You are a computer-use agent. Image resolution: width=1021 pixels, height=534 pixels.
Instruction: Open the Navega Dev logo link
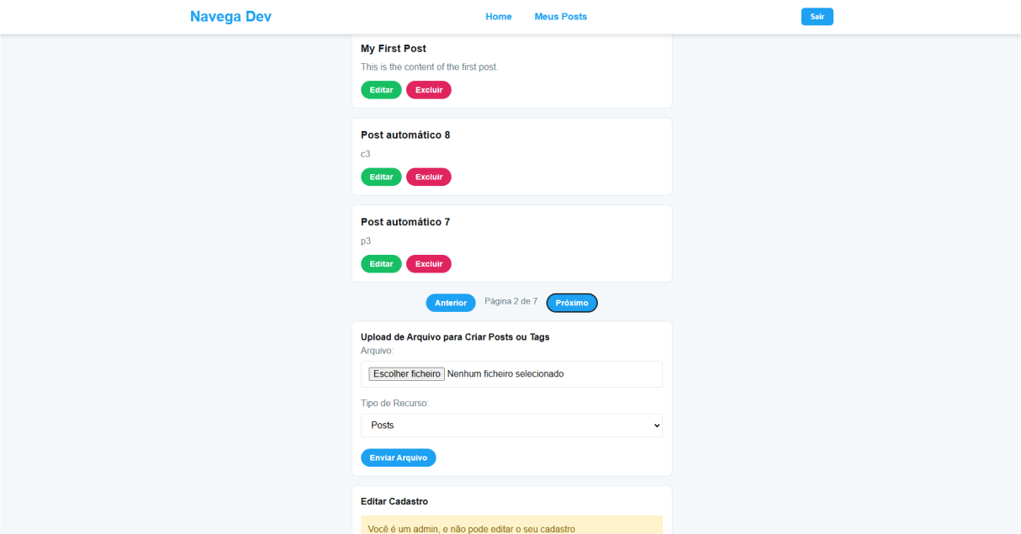click(x=230, y=17)
